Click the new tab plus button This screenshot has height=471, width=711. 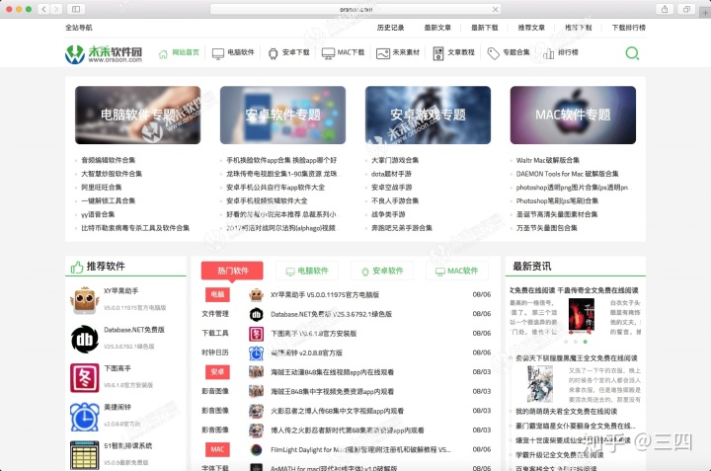705,13
